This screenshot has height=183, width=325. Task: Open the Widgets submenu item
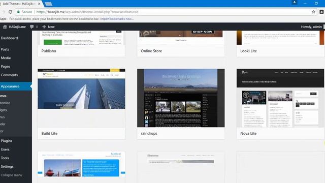(4, 110)
